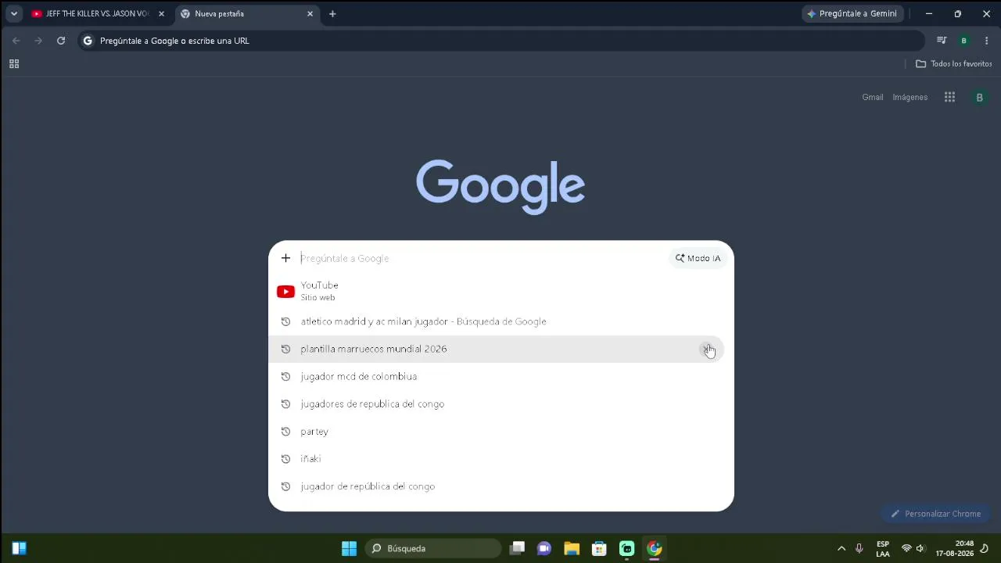Click the Google Chrome taskbar icon
The image size is (1001, 563).
pos(655,548)
